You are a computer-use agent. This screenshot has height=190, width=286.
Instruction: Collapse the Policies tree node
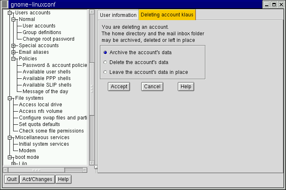coord(13,59)
